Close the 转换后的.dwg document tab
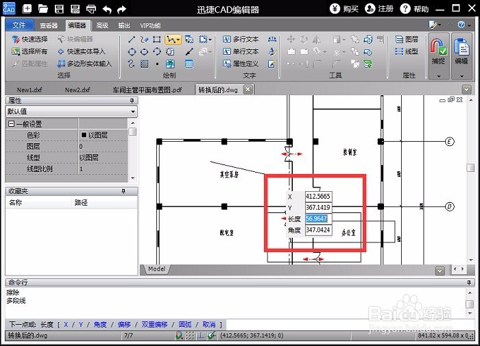480x346 pixels. click(248, 89)
